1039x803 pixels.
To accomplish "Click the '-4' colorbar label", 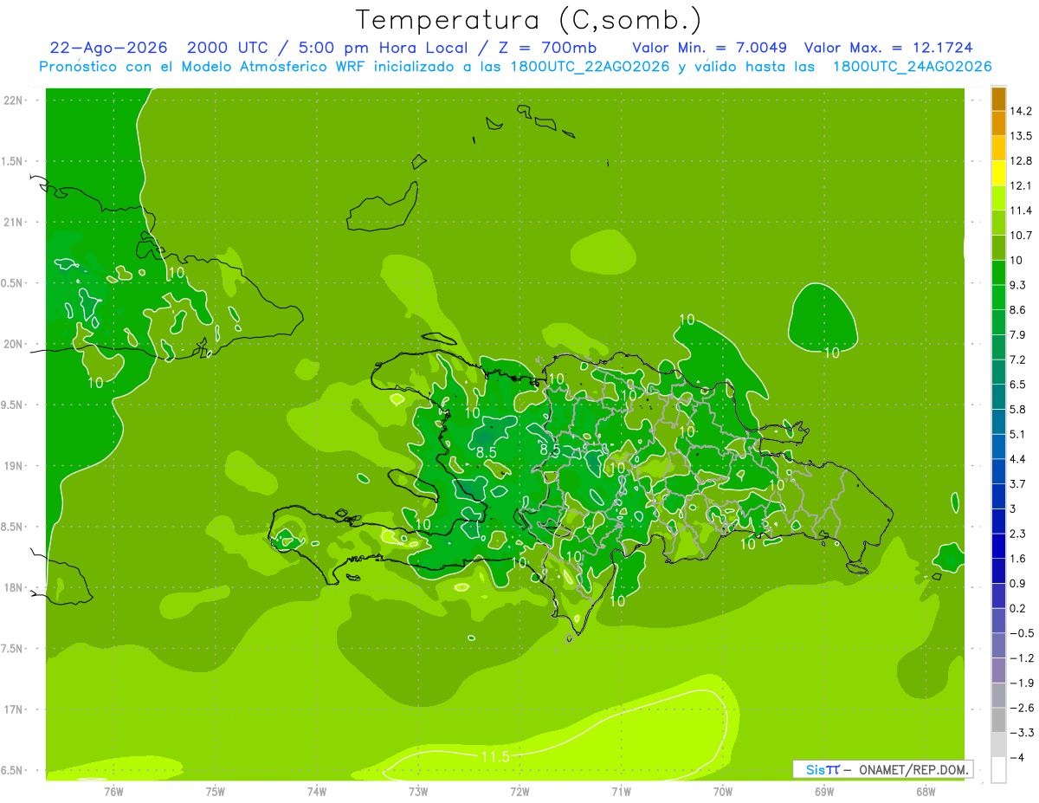I will [1018, 758].
